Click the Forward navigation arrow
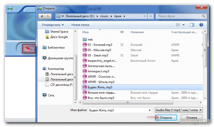The image size is (214, 127). pyautogui.click(x=48, y=16)
